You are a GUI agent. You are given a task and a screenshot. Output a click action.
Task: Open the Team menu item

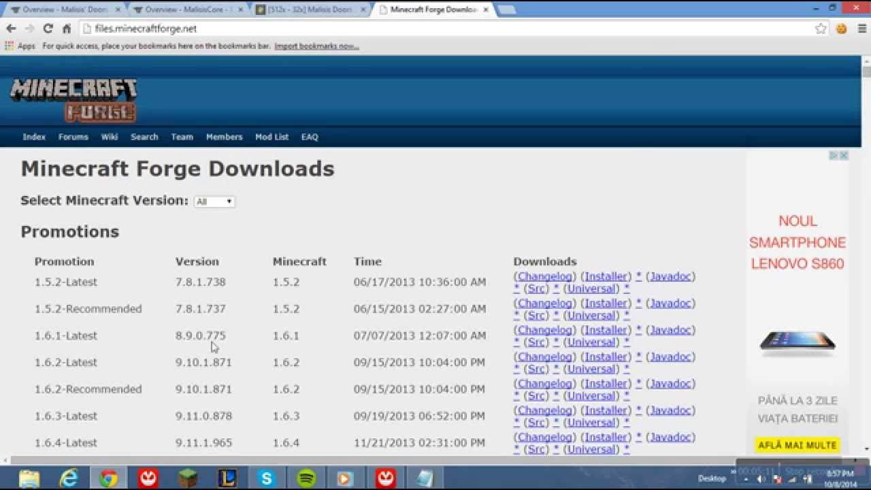point(182,137)
